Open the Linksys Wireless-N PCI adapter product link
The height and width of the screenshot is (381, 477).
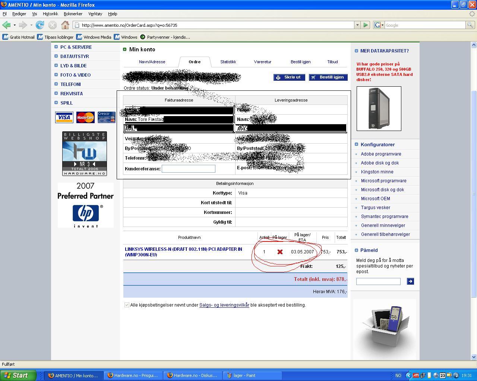tap(183, 252)
